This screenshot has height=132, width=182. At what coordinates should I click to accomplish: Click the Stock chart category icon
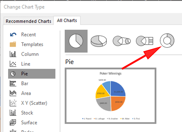click(x=13, y=113)
